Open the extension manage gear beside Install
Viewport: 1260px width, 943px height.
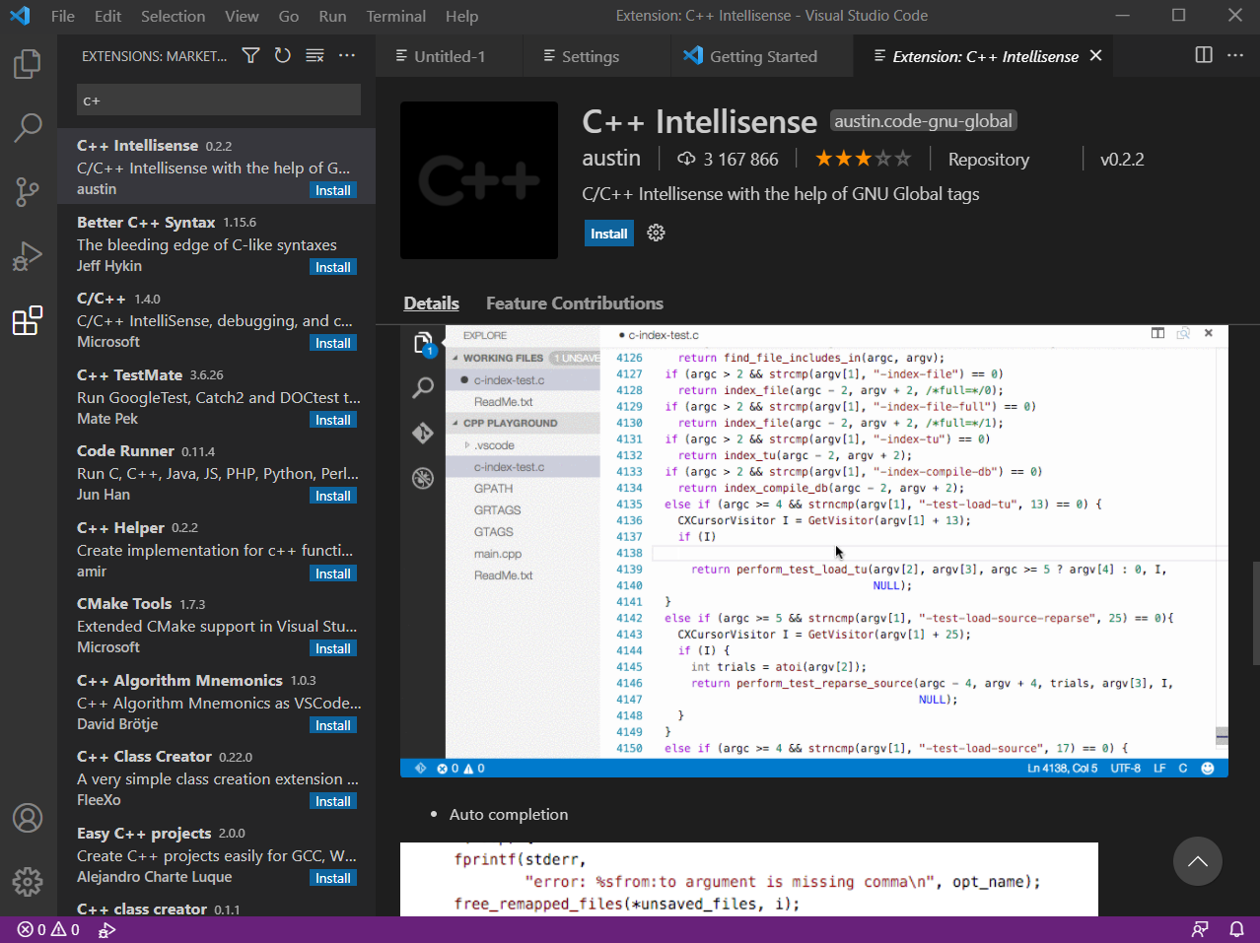[656, 234]
